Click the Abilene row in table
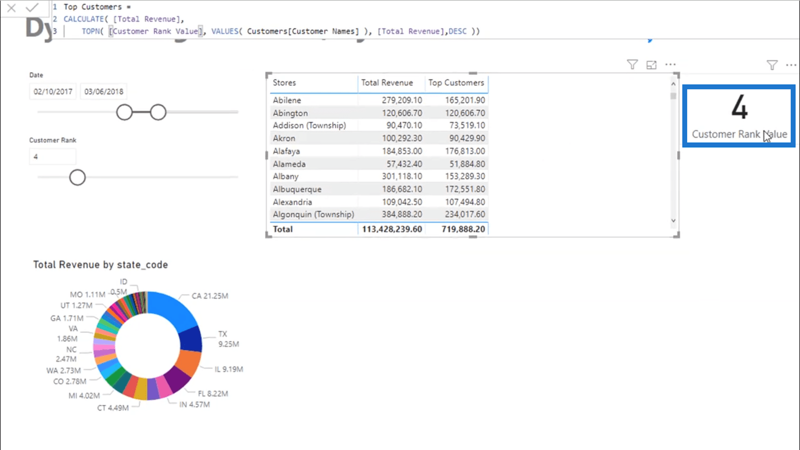The image size is (800, 450). (378, 100)
